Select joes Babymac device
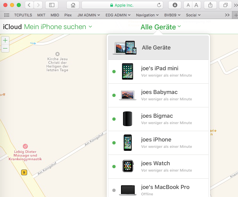238x197 pixels. coord(158,95)
